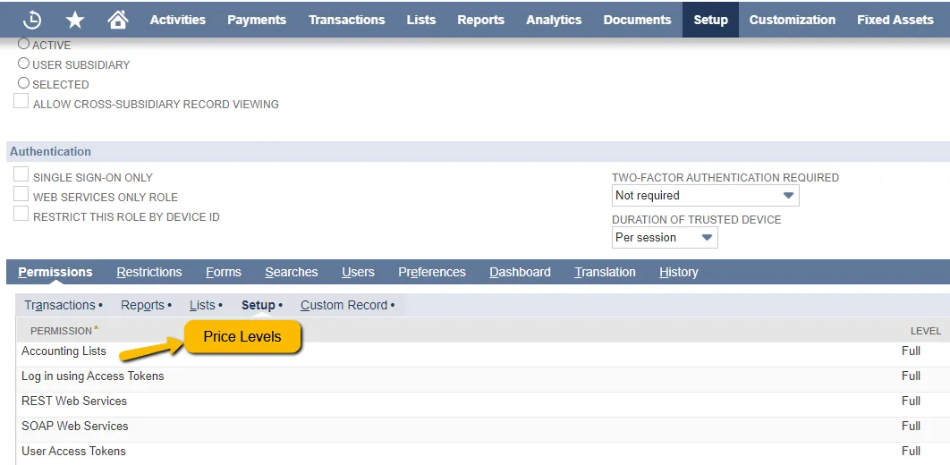Open the Payments menu
The image size is (950, 465).
[257, 20]
